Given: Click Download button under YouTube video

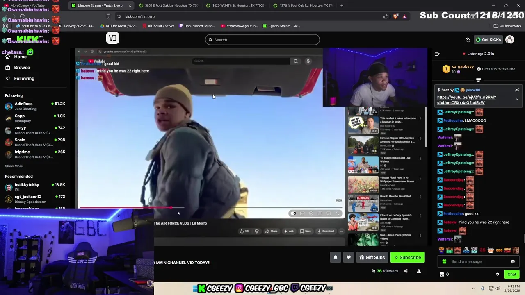Looking at the screenshot, I should tap(326, 231).
